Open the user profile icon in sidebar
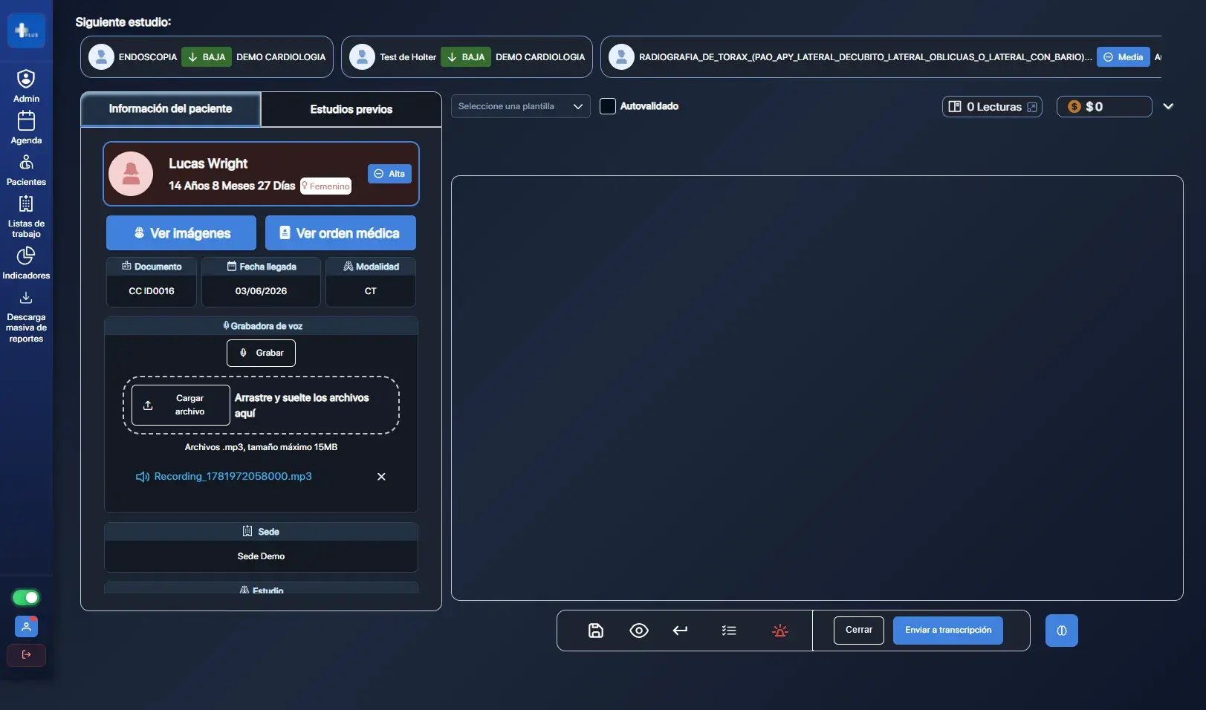1206x710 pixels. 26,627
